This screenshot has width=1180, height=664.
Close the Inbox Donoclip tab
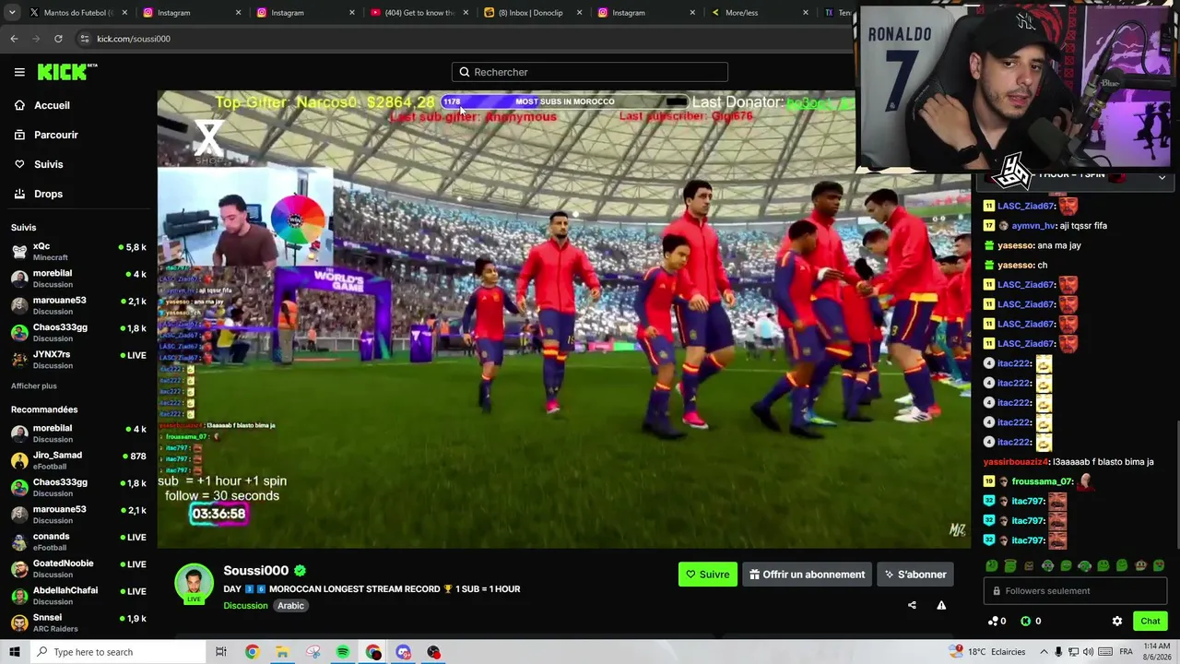(x=578, y=13)
